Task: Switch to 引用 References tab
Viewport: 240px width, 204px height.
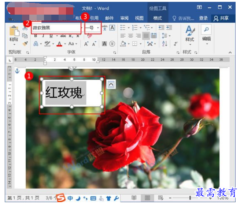Action: tap(94, 18)
